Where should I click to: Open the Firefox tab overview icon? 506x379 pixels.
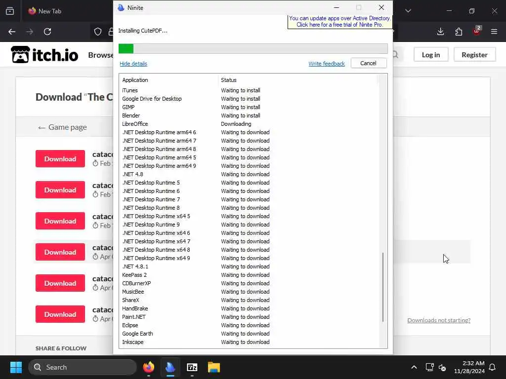click(x=10, y=11)
